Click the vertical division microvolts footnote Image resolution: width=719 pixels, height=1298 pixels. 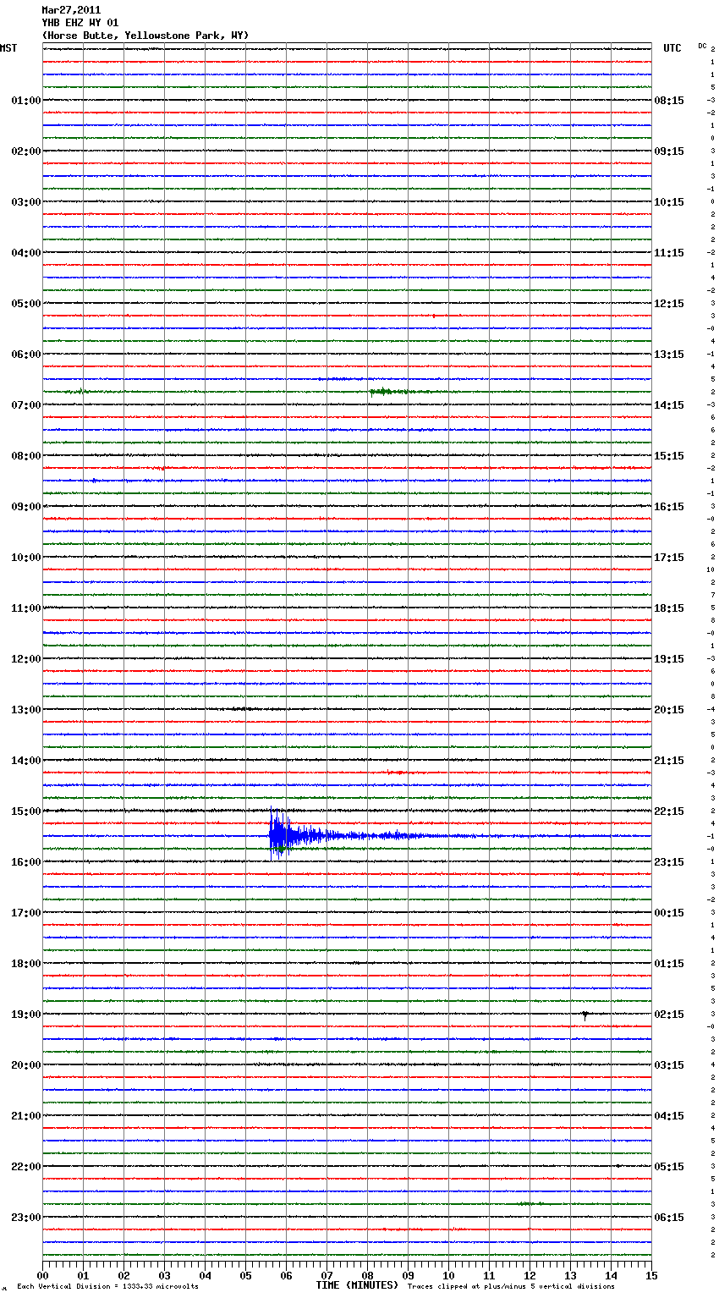coord(107,1286)
